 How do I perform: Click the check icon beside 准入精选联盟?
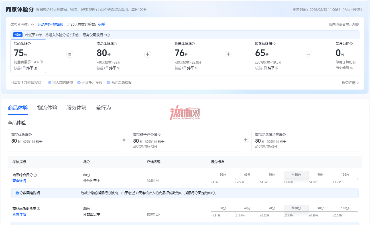(50, 83)
